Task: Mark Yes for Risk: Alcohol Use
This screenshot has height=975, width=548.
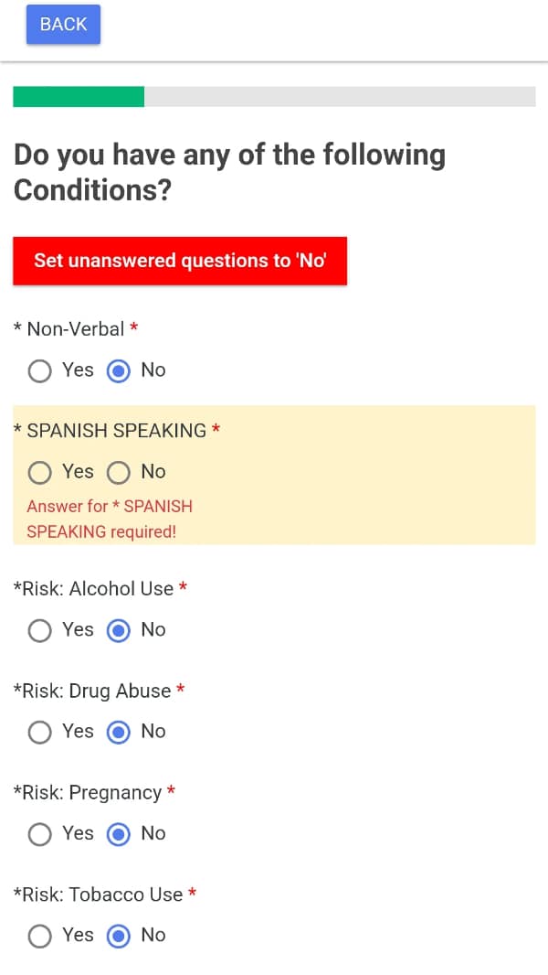Action: (39, 630)
